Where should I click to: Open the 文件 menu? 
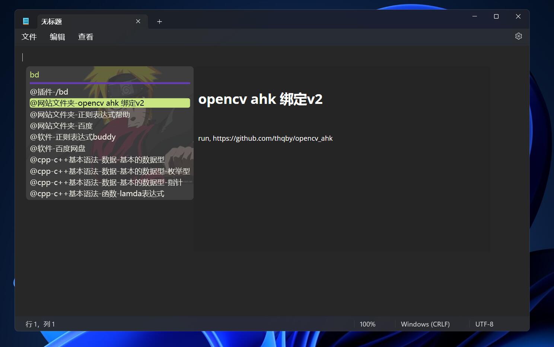[29, 37]
